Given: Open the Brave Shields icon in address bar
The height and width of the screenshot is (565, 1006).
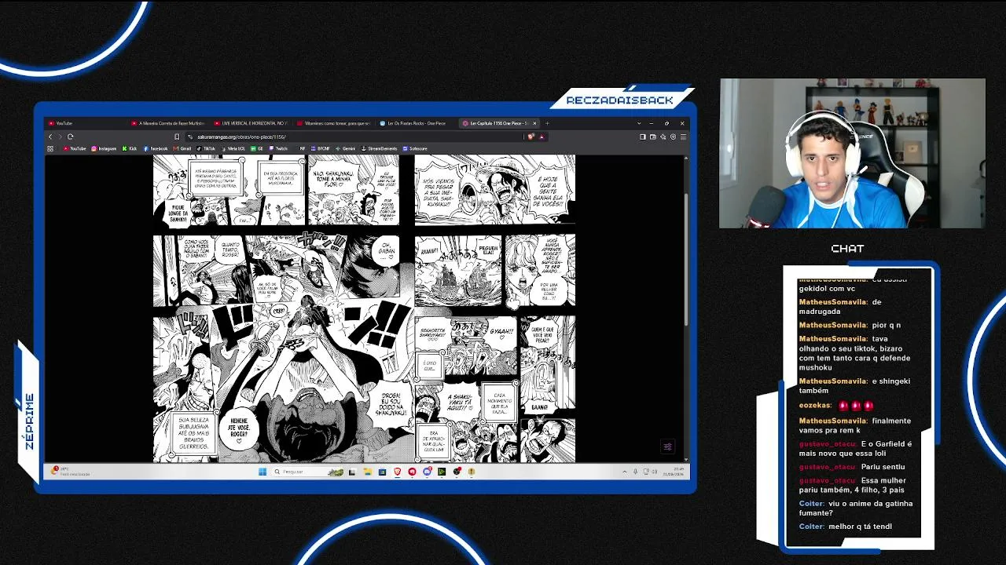Looking at the screenshot, I should click(531, 137).
